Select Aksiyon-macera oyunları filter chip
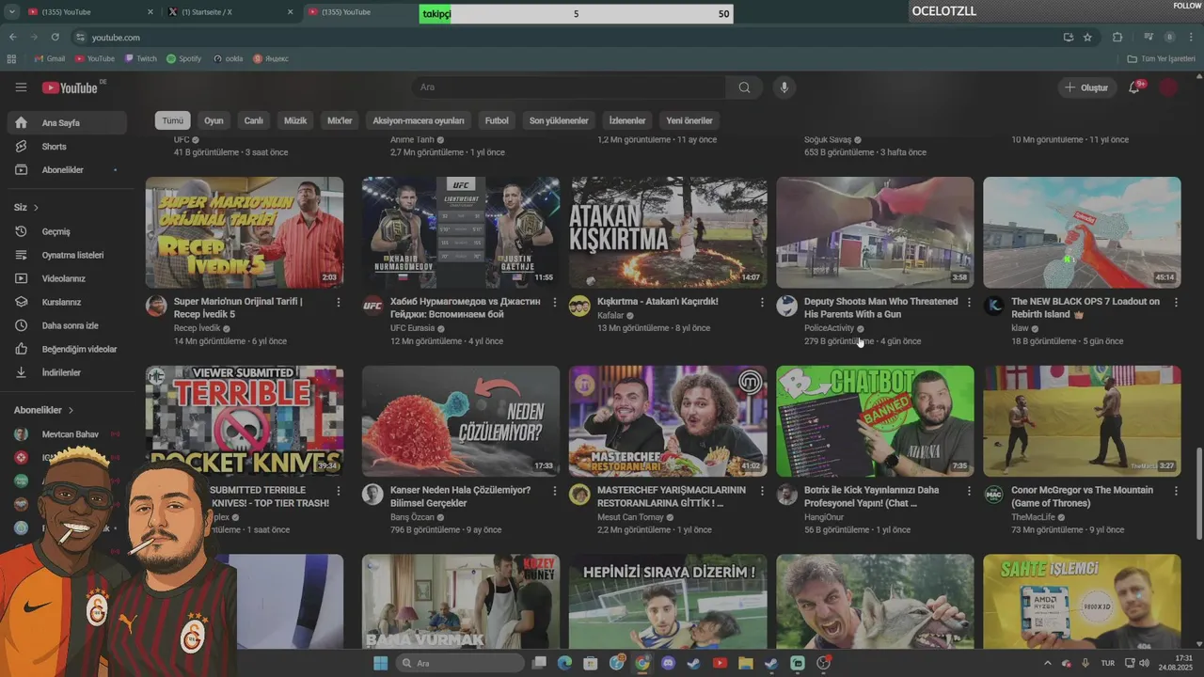 click(419, 120)
